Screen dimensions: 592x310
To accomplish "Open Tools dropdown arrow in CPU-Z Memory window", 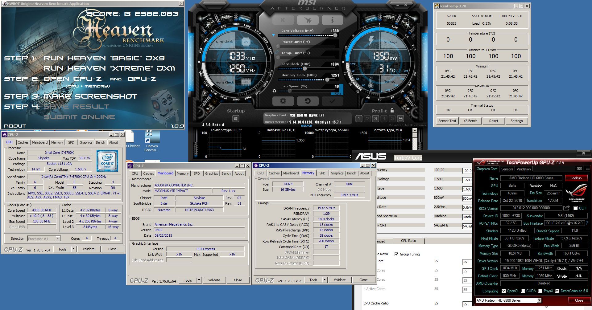I will 325,280.
